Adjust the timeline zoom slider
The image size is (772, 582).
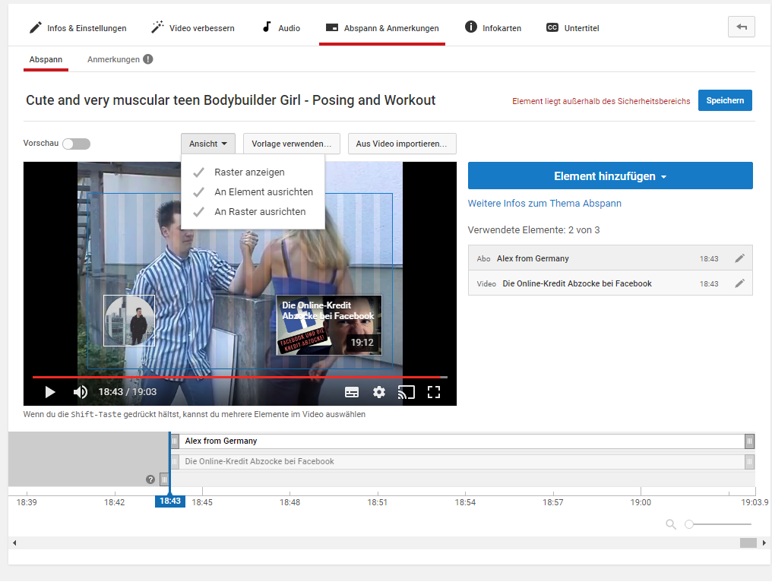click(690, 524)
